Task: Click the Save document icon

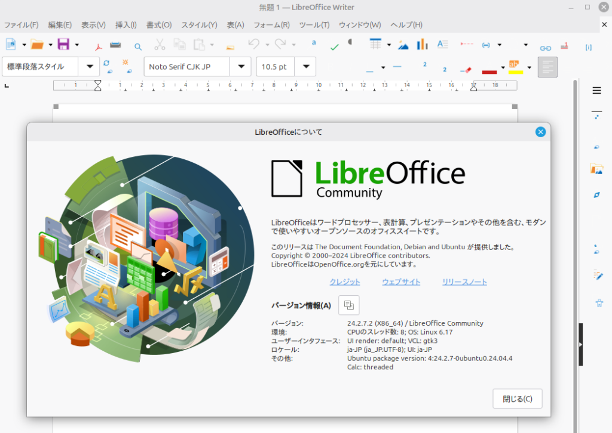Action: coord(63,44)
